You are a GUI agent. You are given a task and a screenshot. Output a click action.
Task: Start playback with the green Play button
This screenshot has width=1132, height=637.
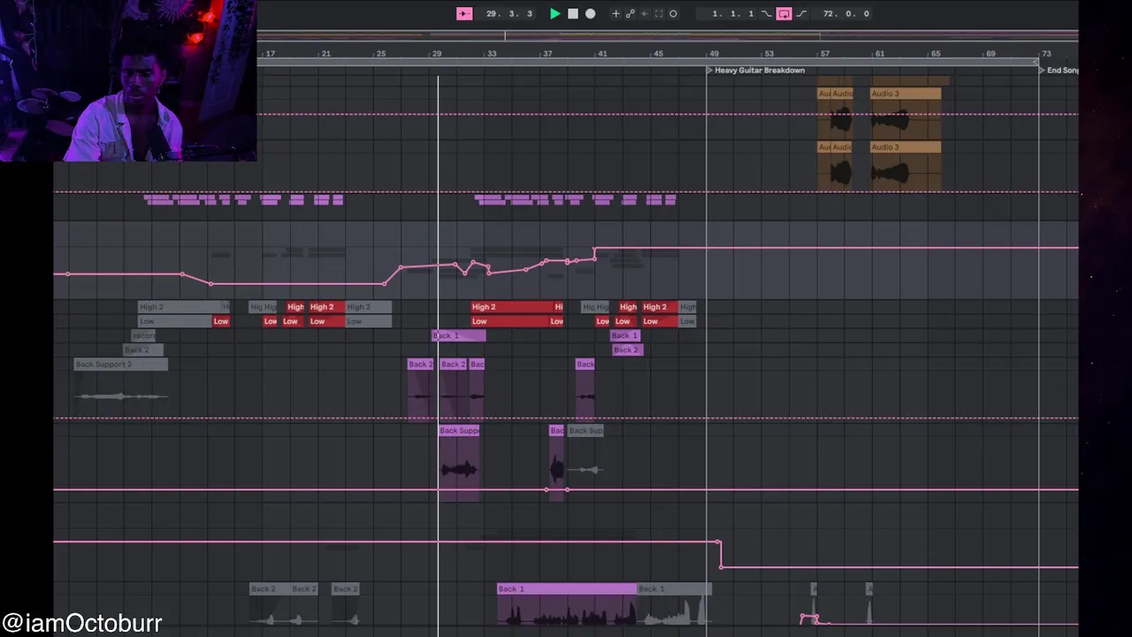(x=555, y=13)
